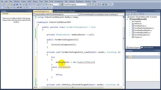Click the New Project toolbar icon
The width and height of the screenshot is (161, 90).
(3, 4)
